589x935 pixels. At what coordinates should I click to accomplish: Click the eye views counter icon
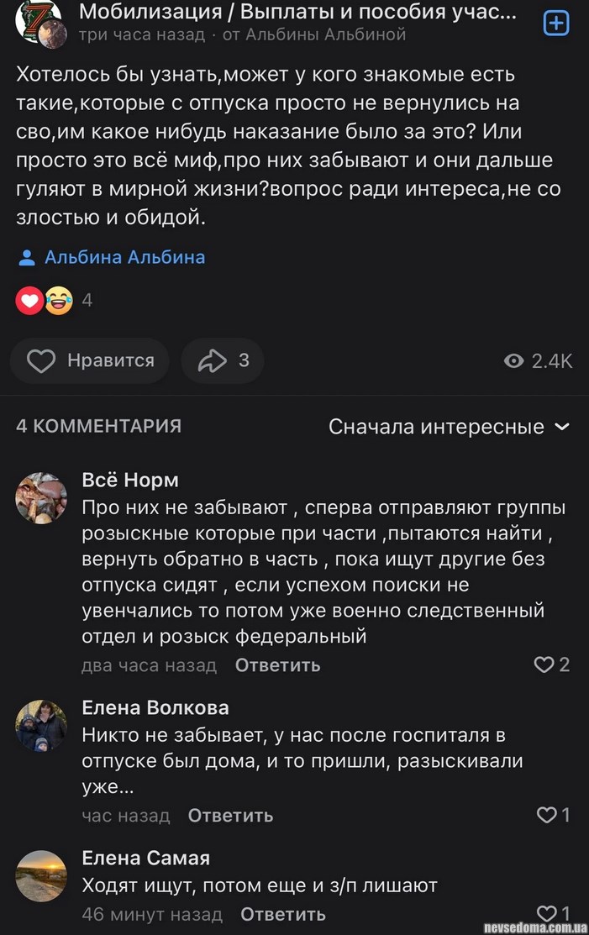point(513,361)
